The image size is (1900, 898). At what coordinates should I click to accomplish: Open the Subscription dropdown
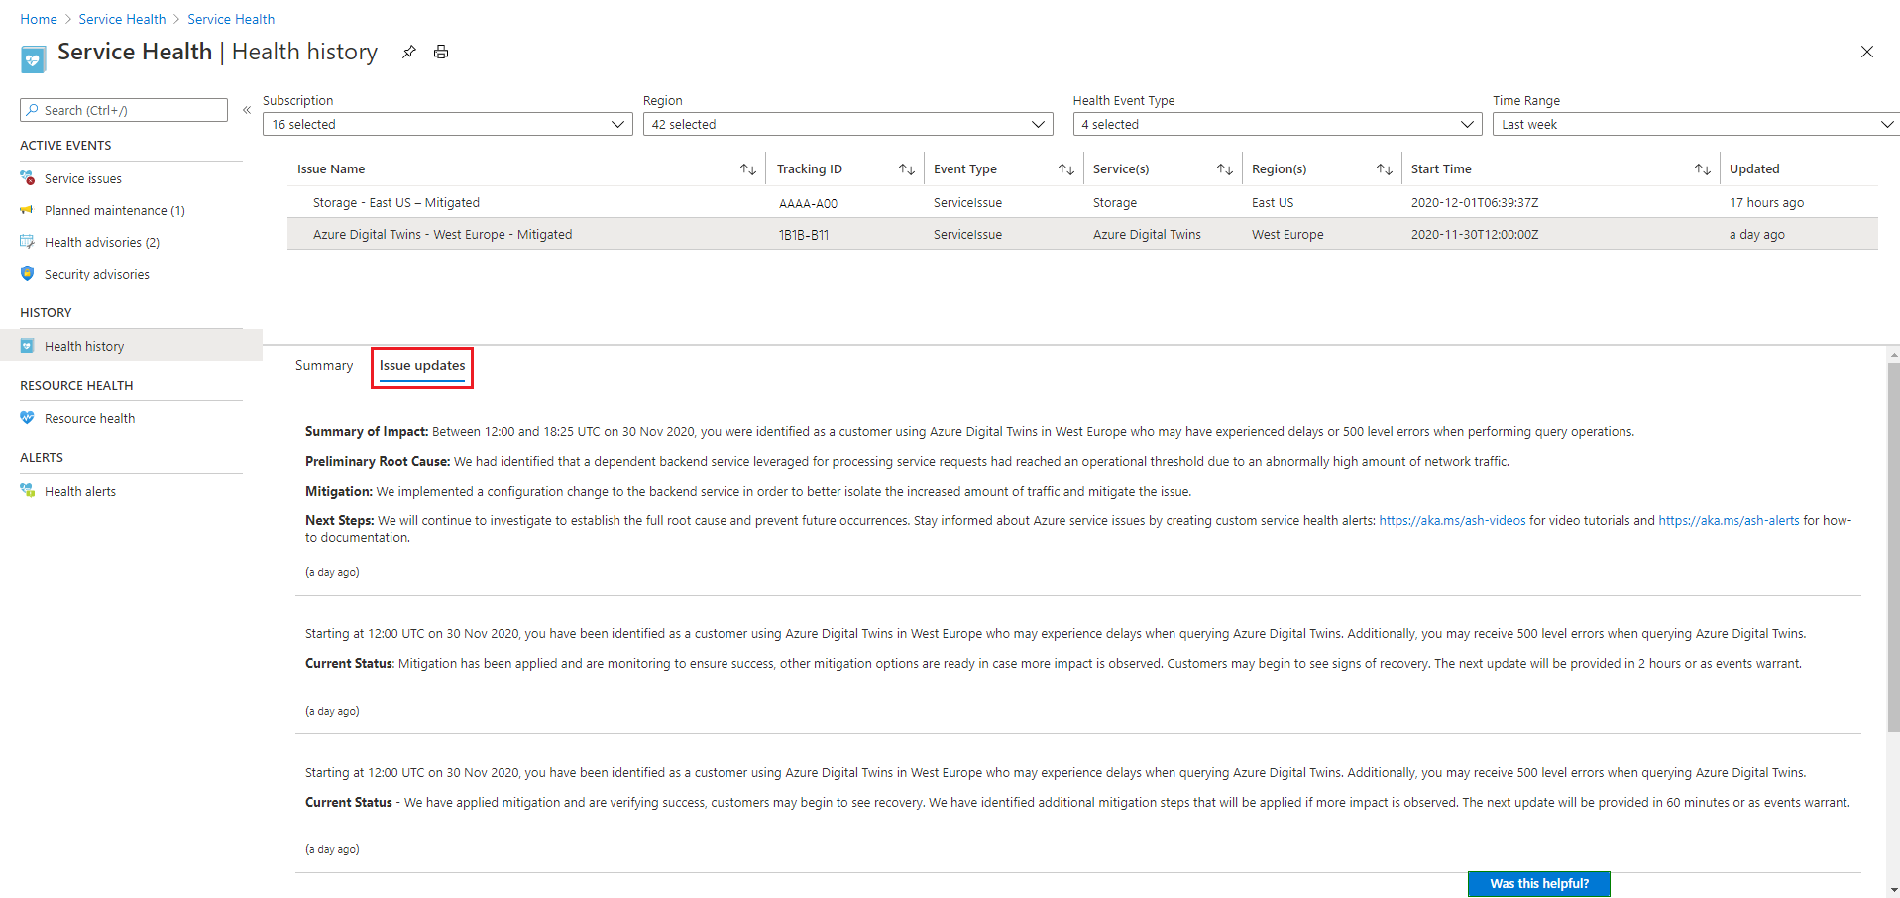coord(448,124)
